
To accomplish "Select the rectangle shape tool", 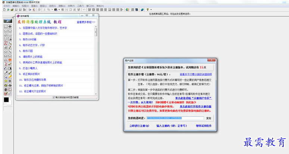I will 6,56.
